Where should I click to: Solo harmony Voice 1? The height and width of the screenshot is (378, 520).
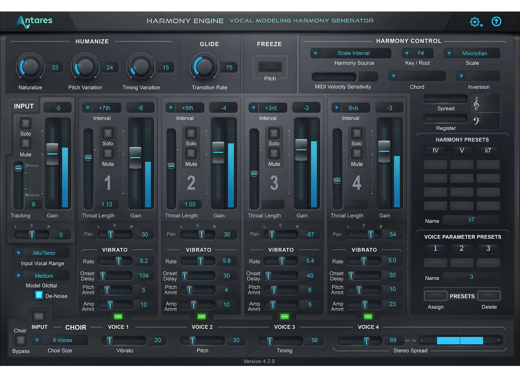coord(108,133)
